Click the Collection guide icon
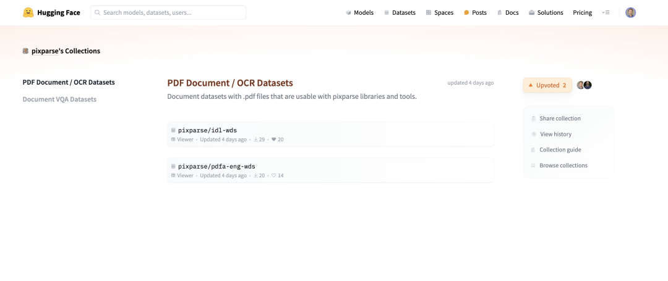The width and height of the screenshot is (668, 281). (533, 150)
